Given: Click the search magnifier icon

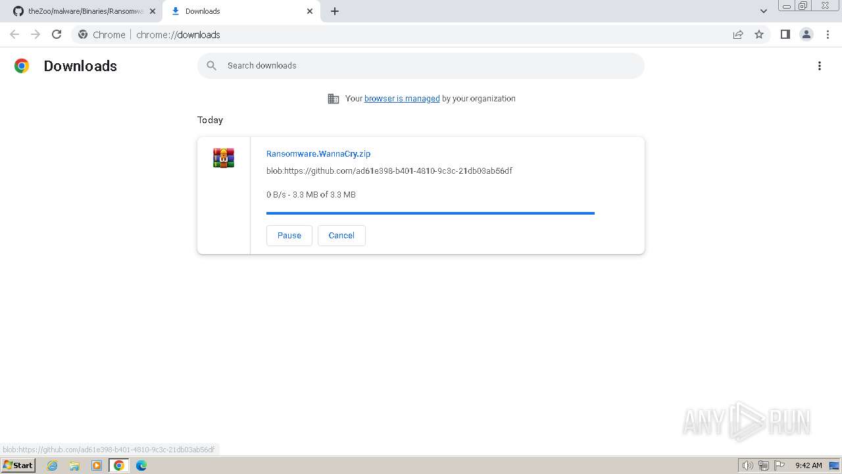Looking at the screenshot, I should 212,66.
